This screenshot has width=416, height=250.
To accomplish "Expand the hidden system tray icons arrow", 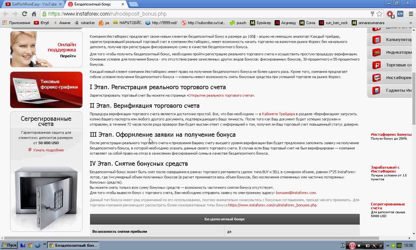I will [x=388, y=245].
